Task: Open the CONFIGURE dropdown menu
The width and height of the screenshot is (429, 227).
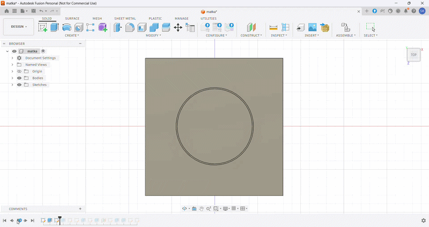Action: click(217, 35)
